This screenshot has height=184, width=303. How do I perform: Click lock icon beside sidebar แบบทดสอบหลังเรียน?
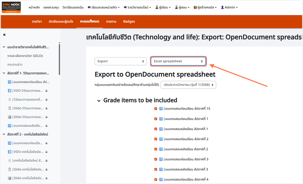coord(46,126)
